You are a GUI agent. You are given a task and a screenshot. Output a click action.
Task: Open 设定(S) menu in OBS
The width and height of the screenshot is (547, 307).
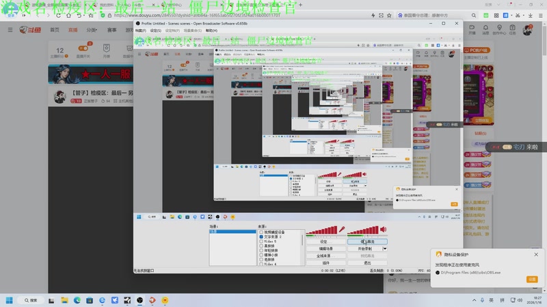pos(156,31)
